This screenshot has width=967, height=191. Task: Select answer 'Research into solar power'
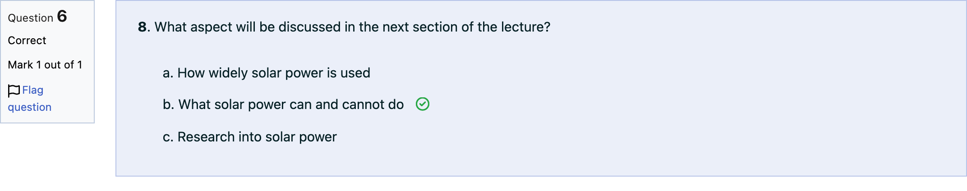click(x=250, y=137)
